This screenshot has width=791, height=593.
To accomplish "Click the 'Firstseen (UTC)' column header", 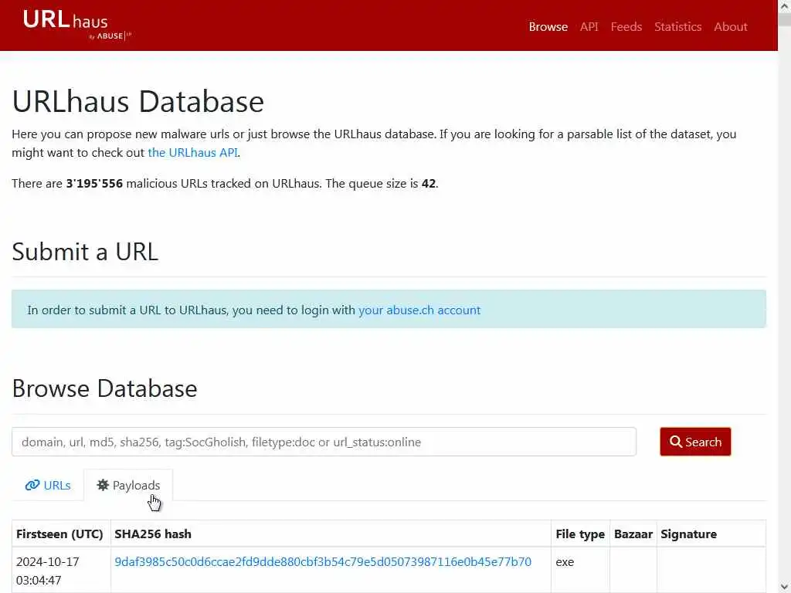I will point(59,534).
